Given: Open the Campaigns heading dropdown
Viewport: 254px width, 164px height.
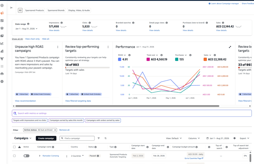Looking at the screenshot, I should pos(23,138).
